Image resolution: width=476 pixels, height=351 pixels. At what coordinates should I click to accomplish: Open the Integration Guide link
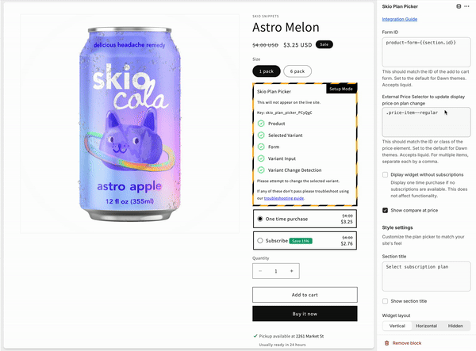pos(400,19)
